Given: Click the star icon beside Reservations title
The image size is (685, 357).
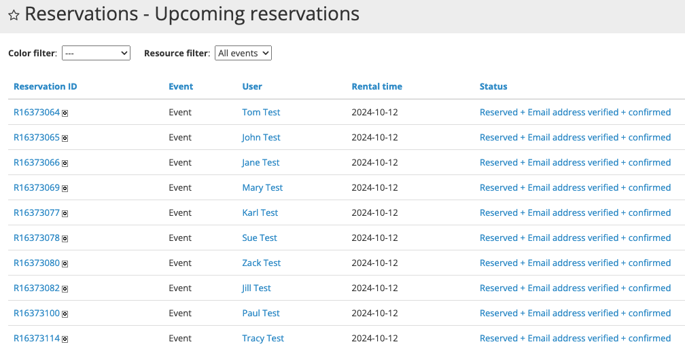Looking at the screenshot, I should tap(14, 15).
